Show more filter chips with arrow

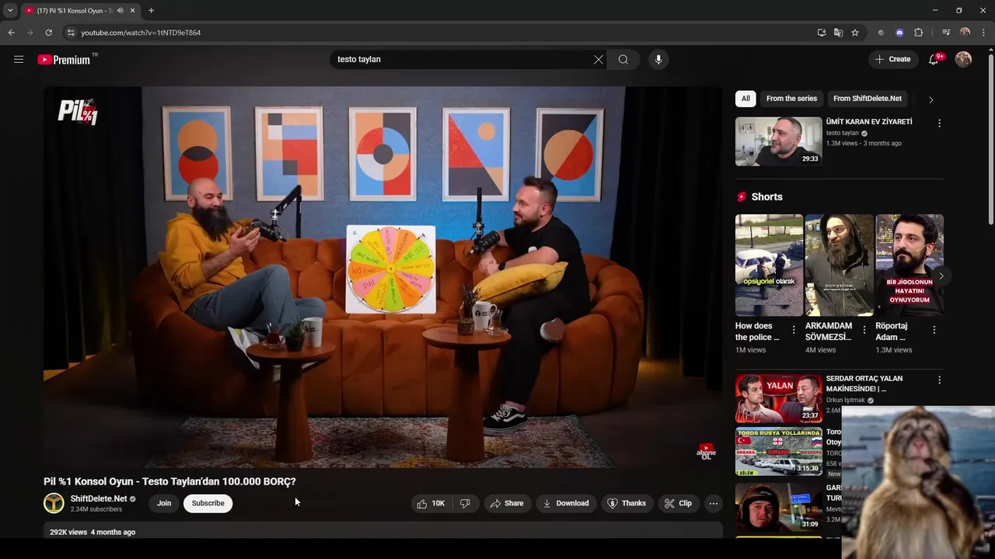[x=930, y=99]
